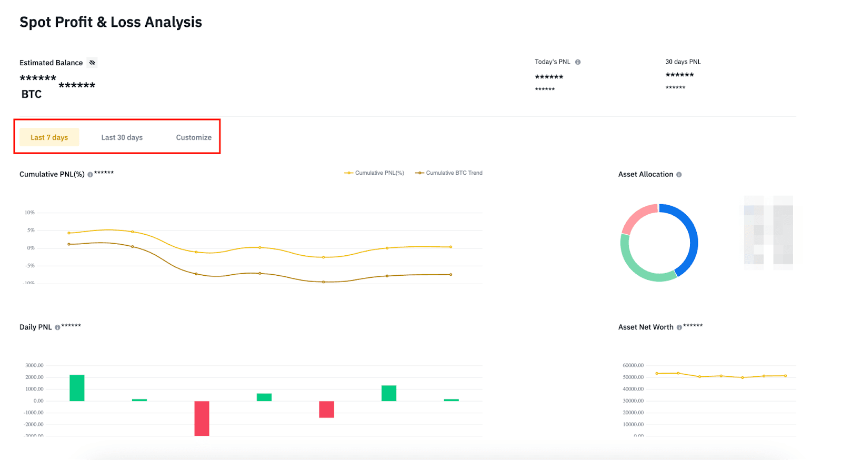This screenshot has height=460, width=842.
Task: Click info icon next to Cumulative PNL(%)
Action: pyautogui.click(x=90, y=175)
